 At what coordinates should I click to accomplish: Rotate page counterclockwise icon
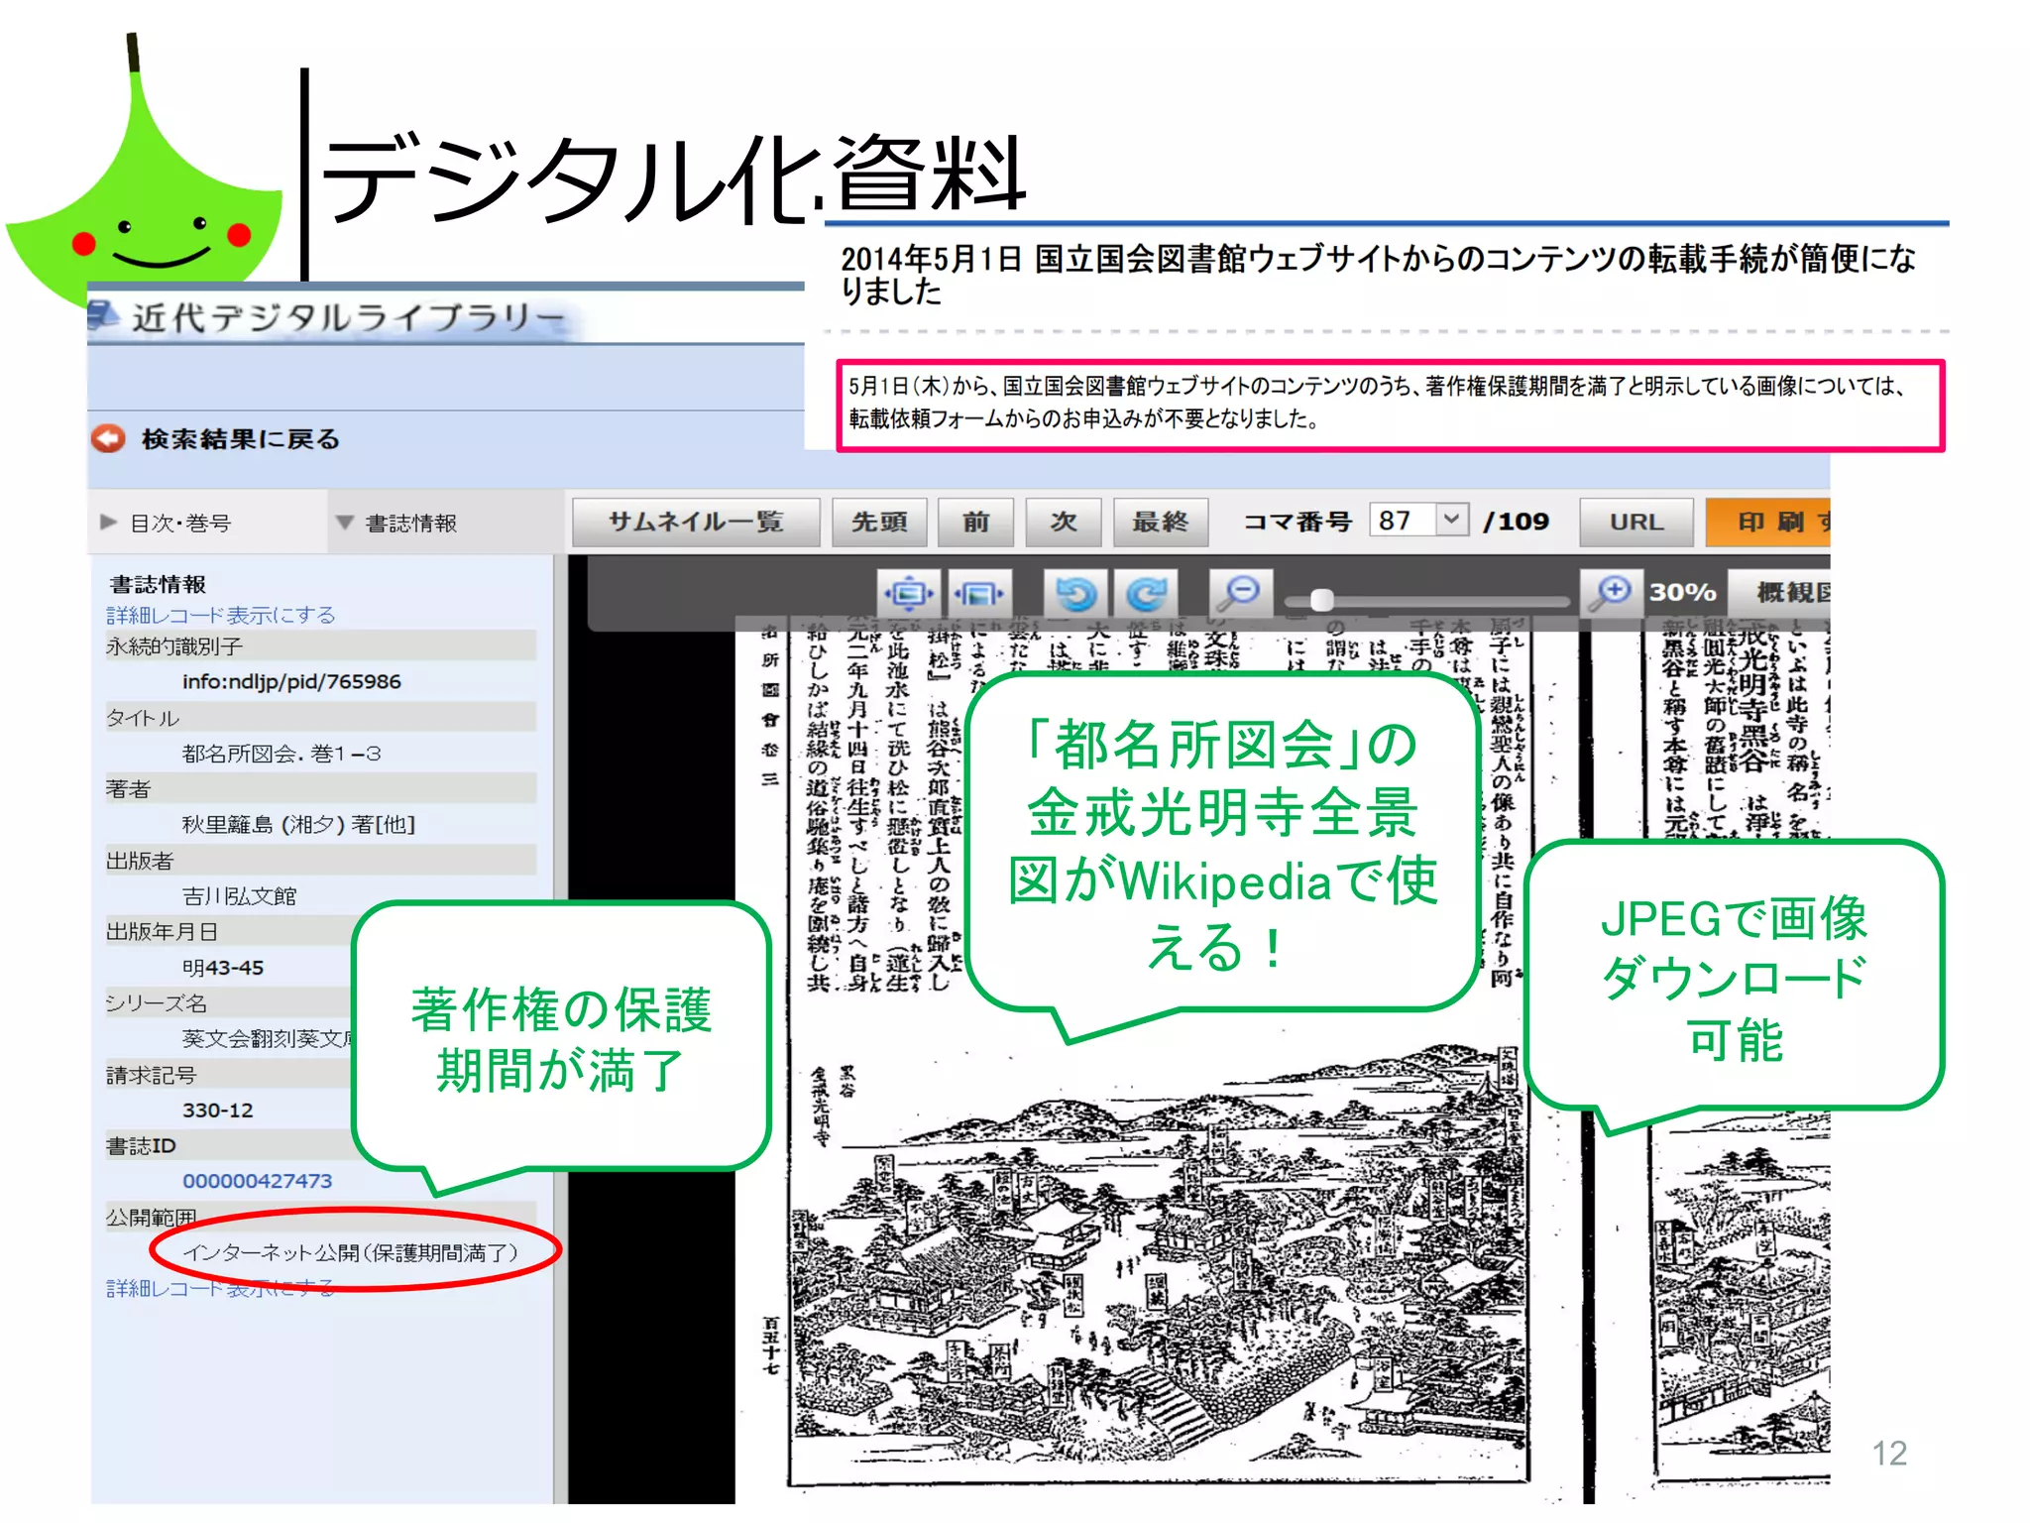tap(1075, 593)
